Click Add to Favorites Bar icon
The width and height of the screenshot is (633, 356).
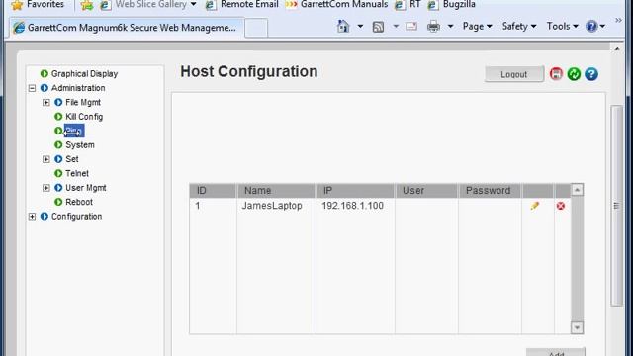click(87, 5)
